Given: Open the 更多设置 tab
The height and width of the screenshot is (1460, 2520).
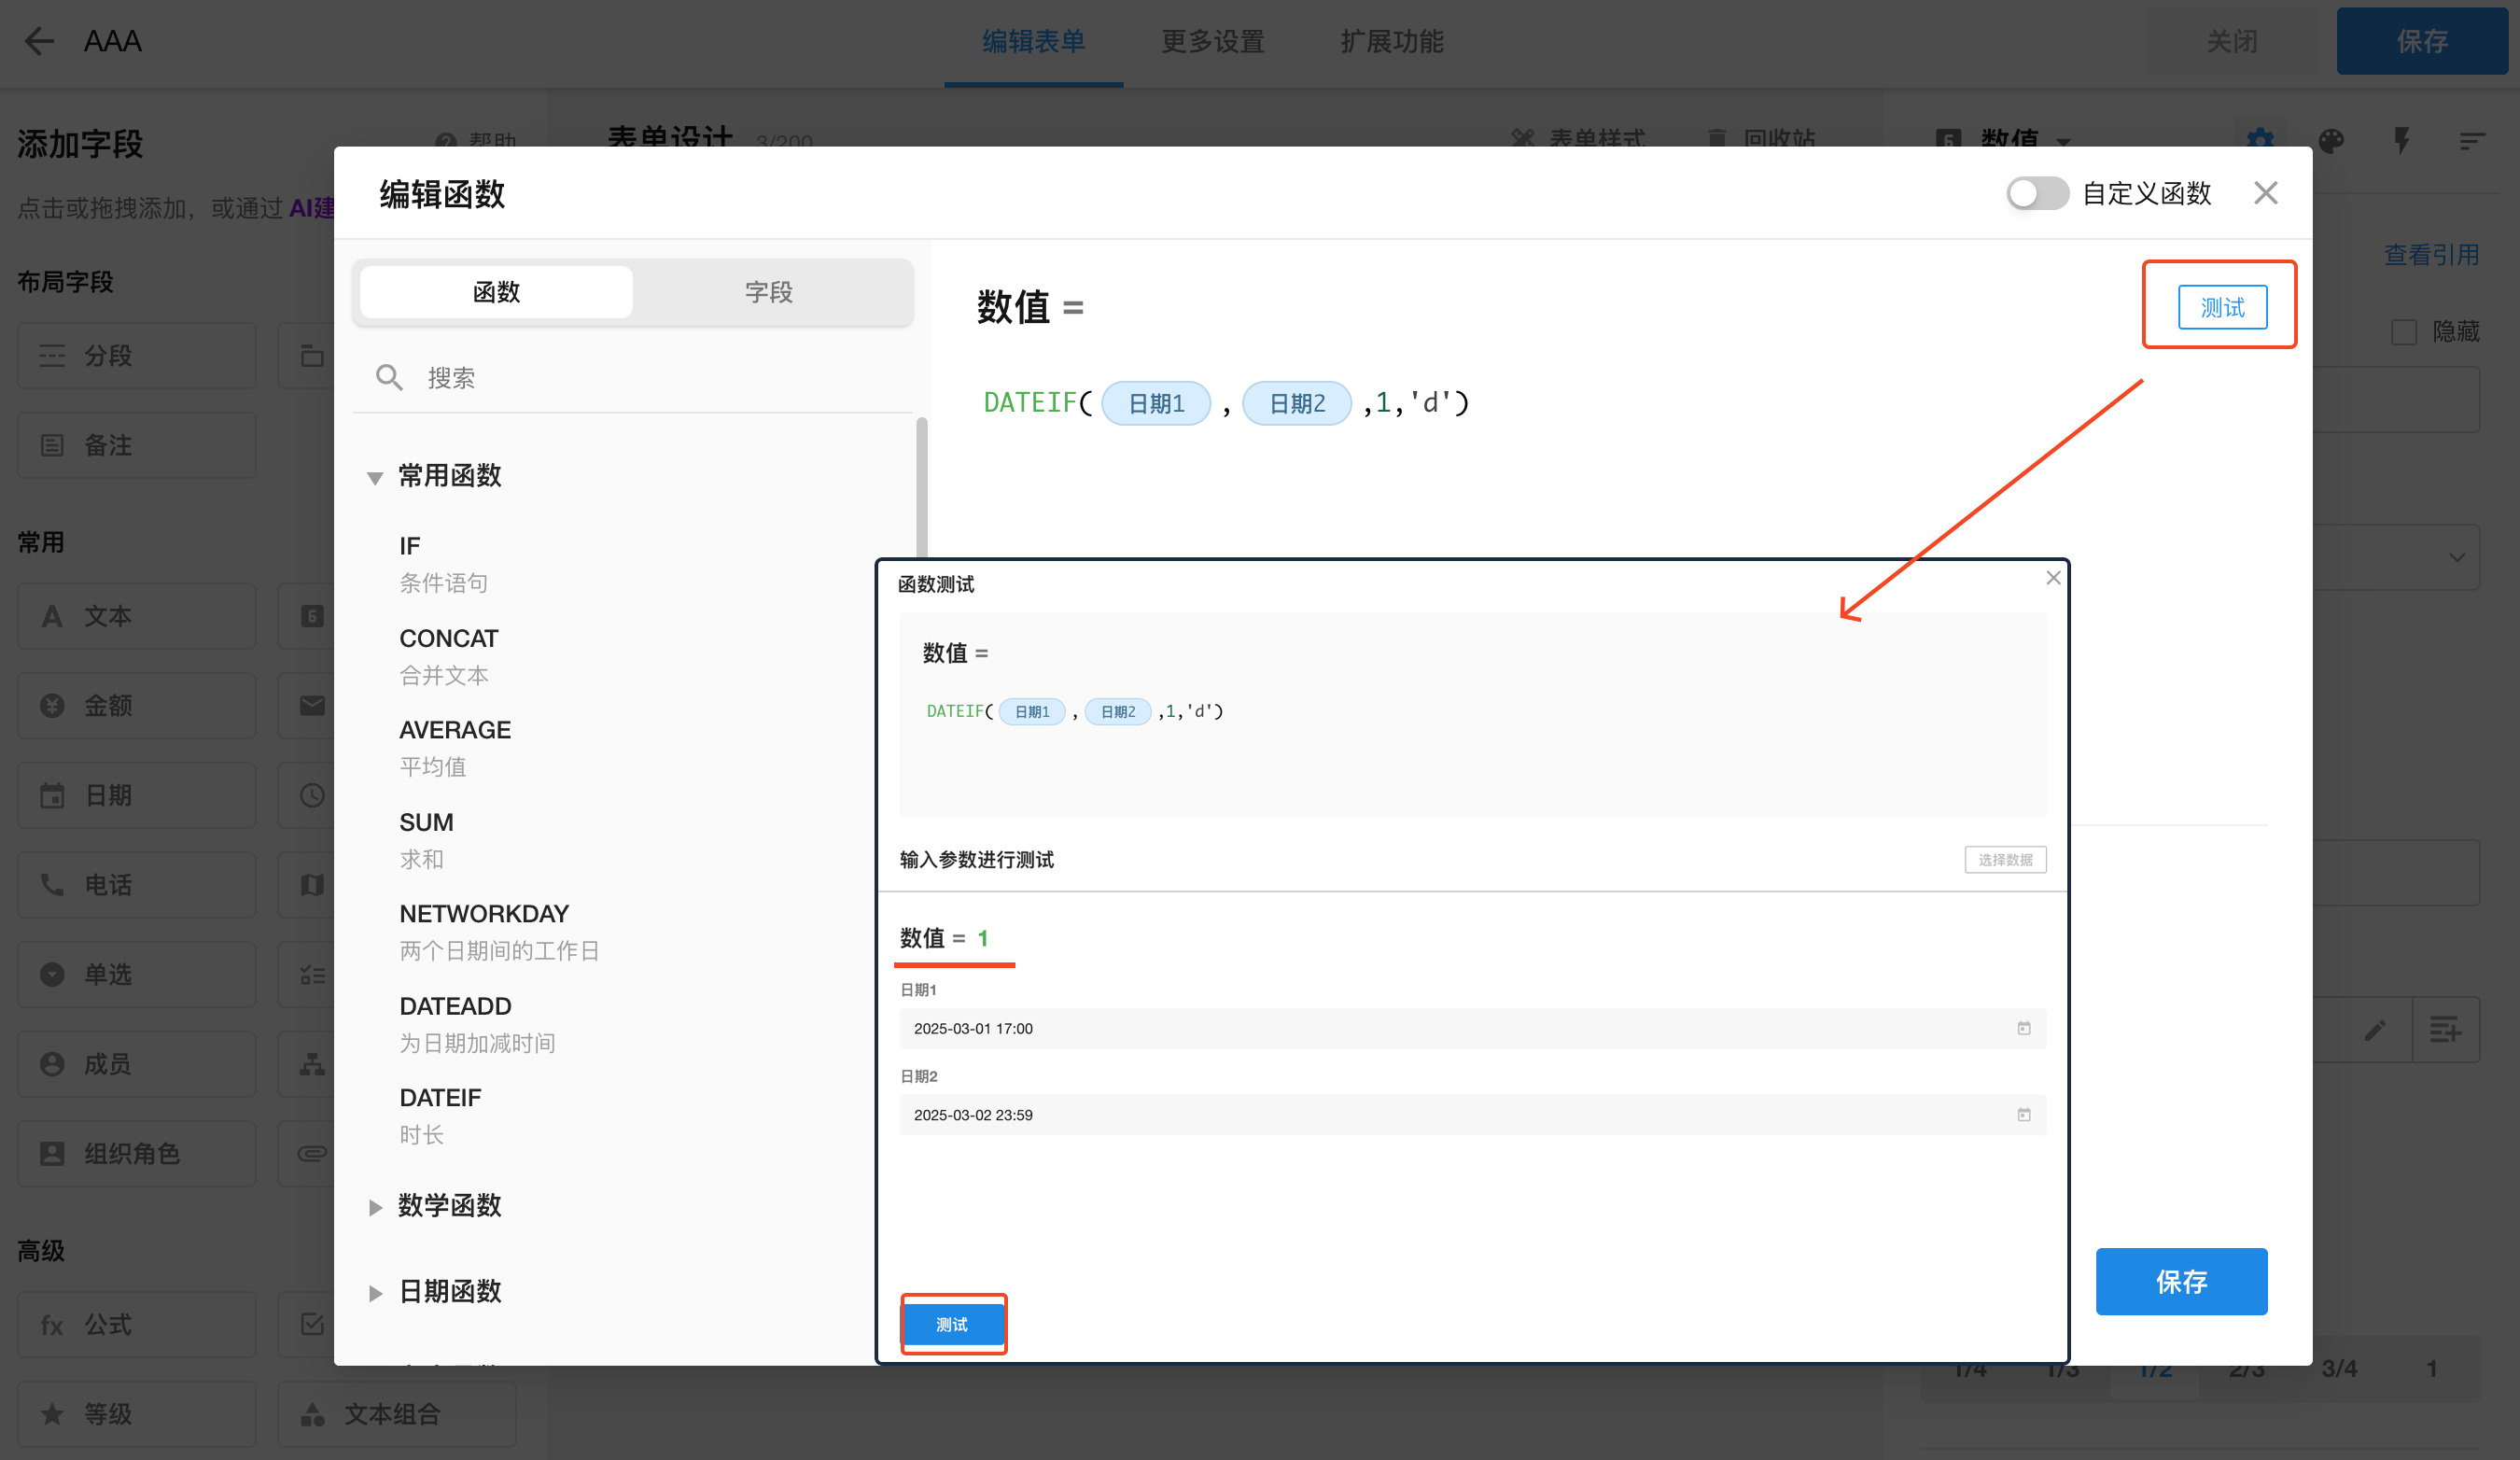Looking at the screenshot, I should (x=1212, y=41).
